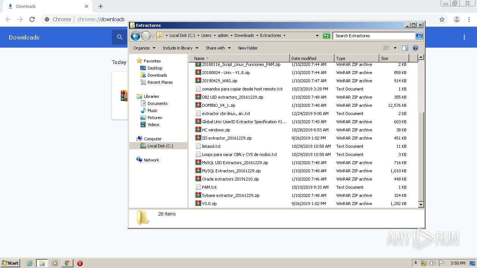Create a New folder
The image size is (477, 268).
(248, 48)
